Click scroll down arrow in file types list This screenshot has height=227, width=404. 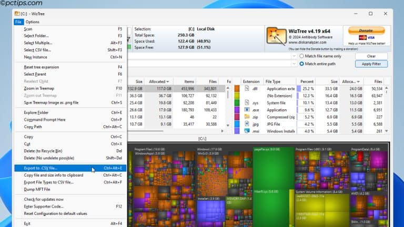pos(386,131)
